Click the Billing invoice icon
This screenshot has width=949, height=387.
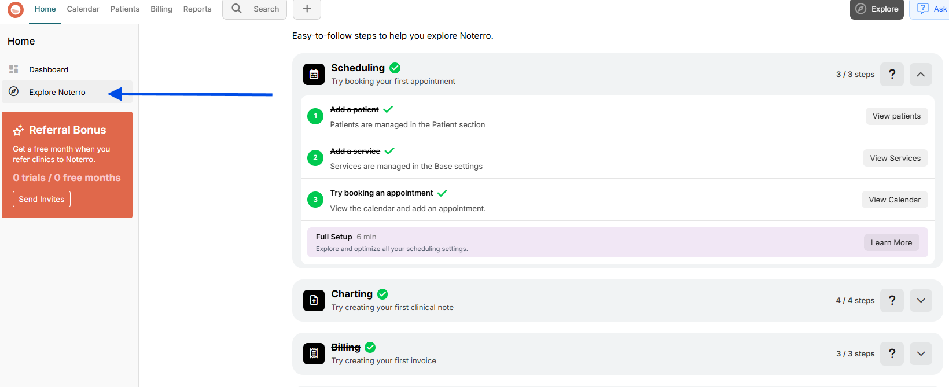(x=314, y=353)
